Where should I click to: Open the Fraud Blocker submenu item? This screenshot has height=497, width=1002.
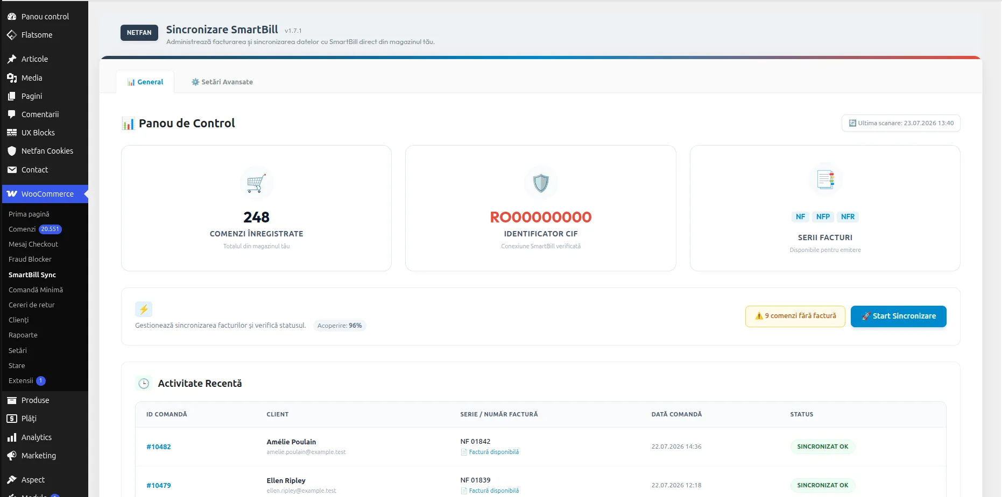pos(30,259)
